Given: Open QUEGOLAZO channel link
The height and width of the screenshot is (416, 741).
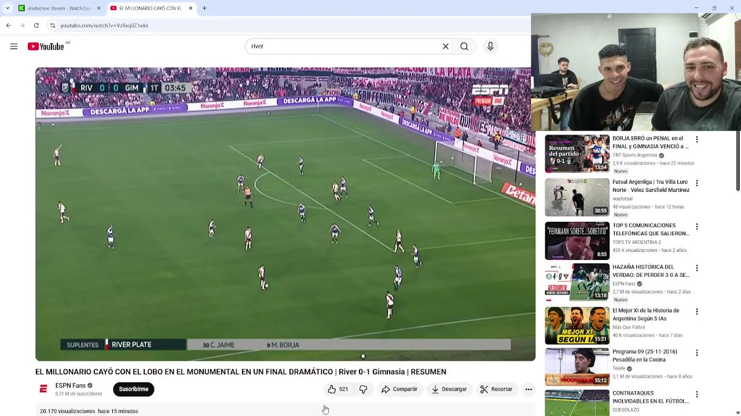Looking at the screenshot, I should (626, 410).
